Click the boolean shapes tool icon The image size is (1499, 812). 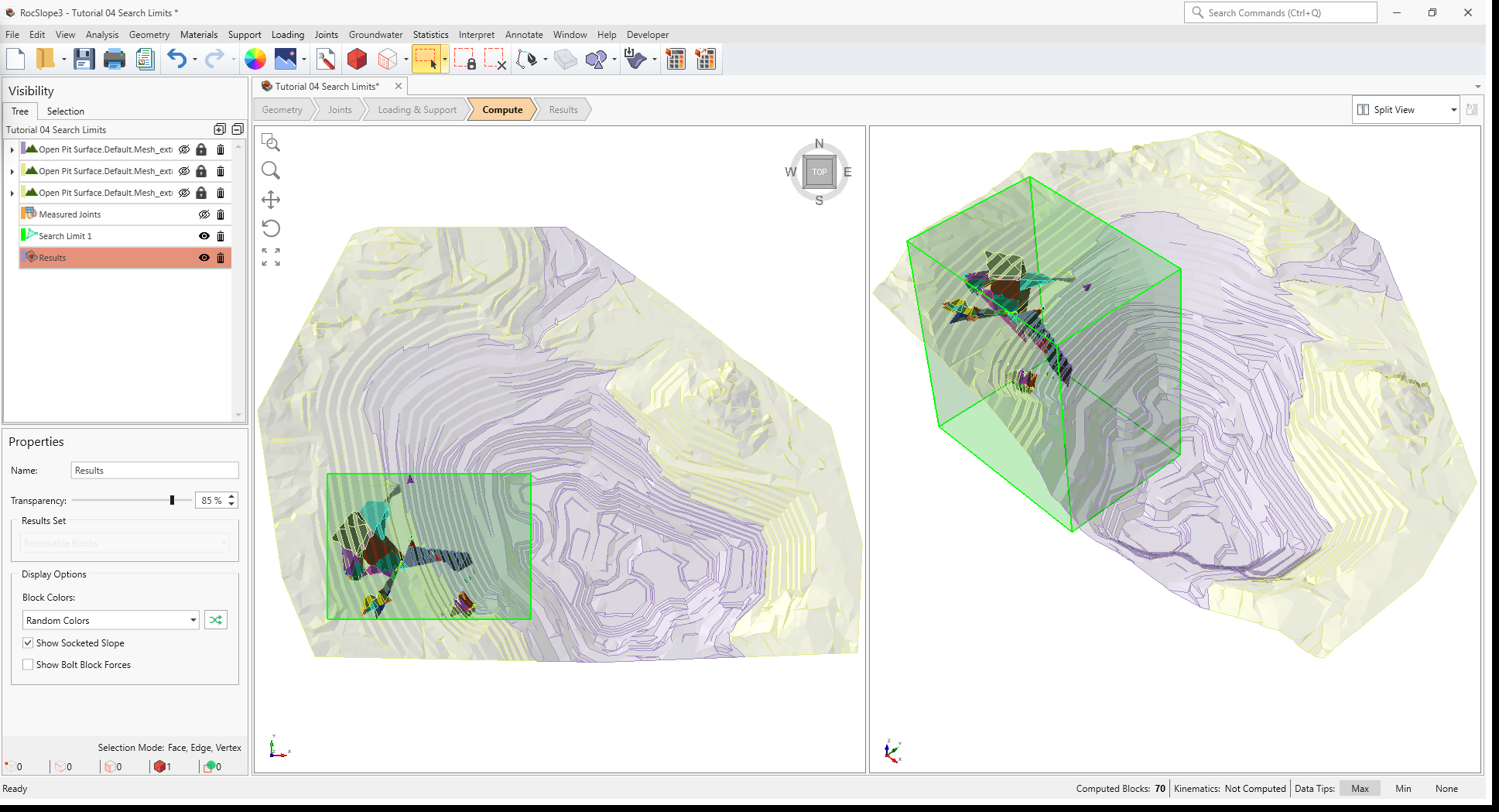tap(597, 59)
